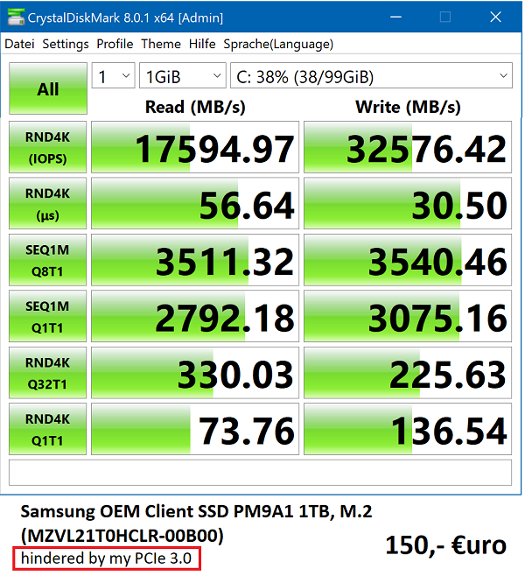
Task: Run the RND4K (IOPS) test
Action: [48, 147]
